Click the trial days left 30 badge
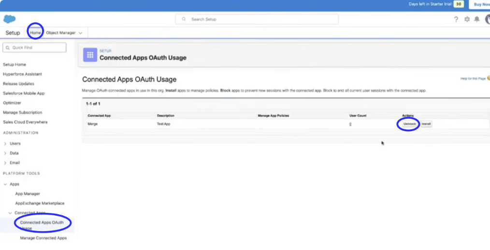Screen dimensions: 490x250 tap(459, 4)
